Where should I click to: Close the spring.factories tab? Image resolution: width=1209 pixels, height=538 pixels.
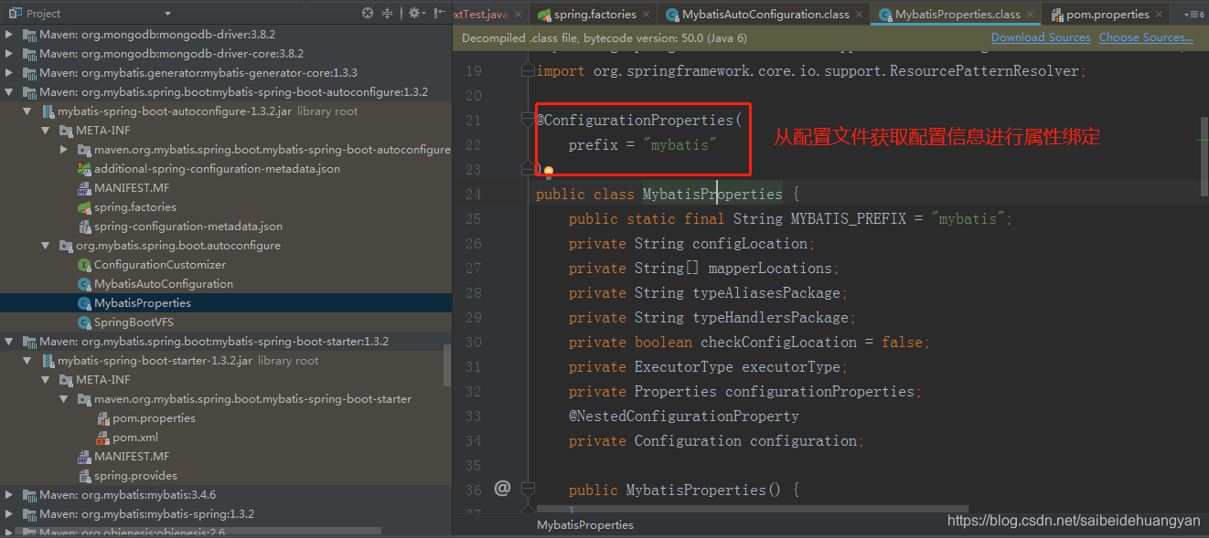click(647, 15)
